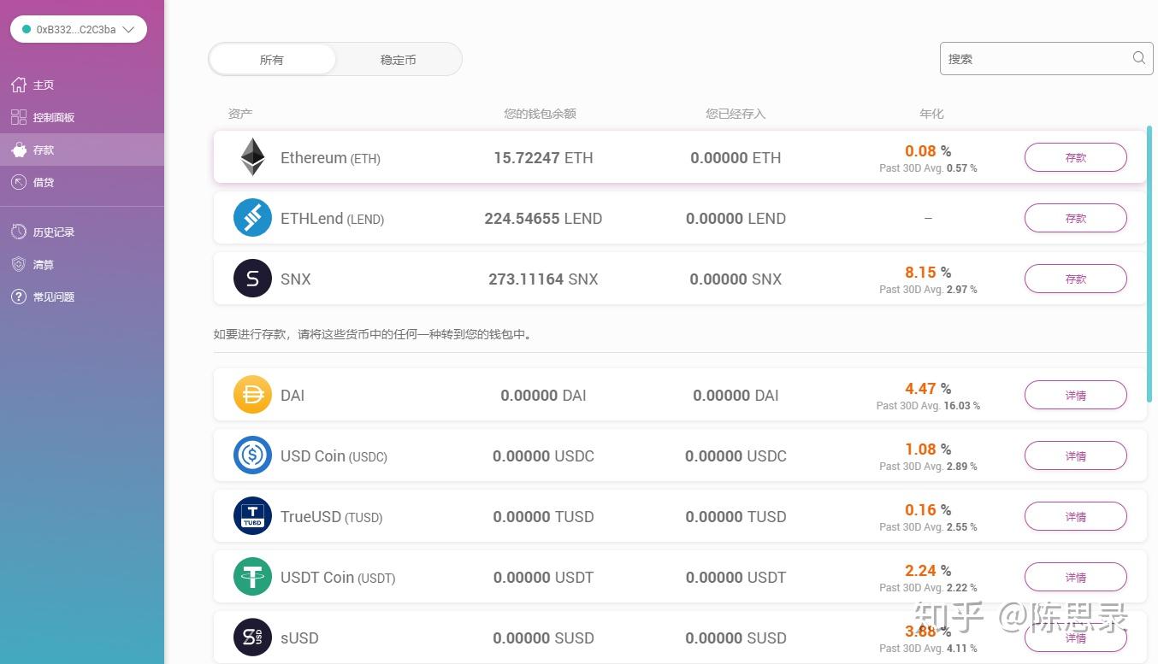Click the 清算 liquidation icon

tap(18, 264)
